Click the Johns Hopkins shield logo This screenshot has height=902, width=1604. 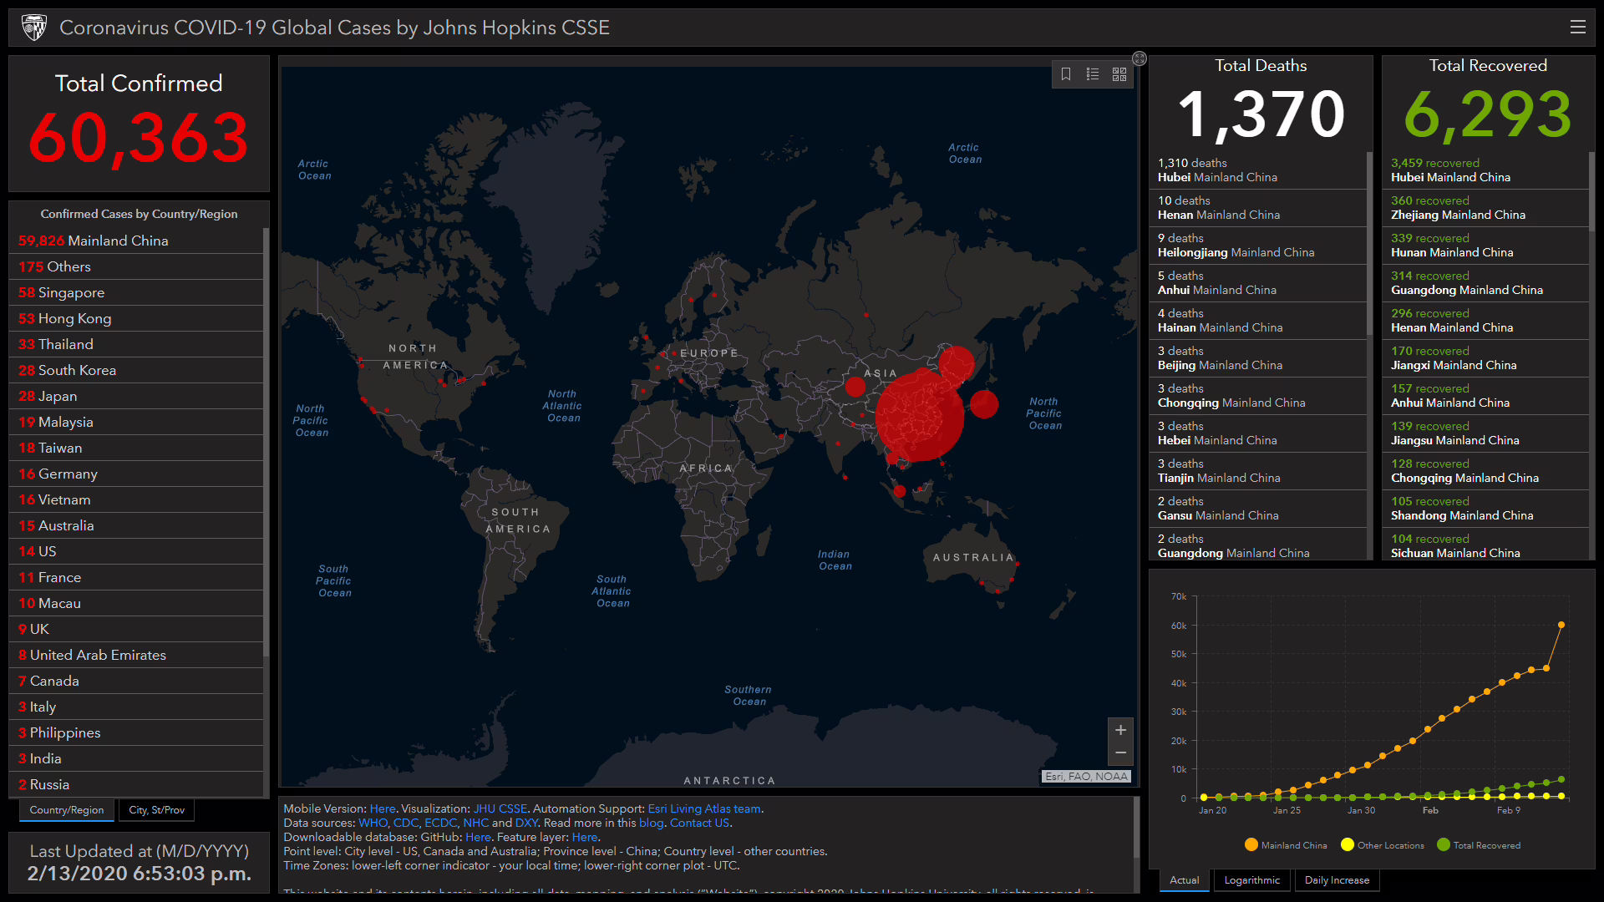click(34, 28)
